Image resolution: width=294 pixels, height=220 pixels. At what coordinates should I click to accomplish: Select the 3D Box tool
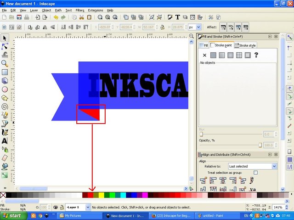(5, 81)
